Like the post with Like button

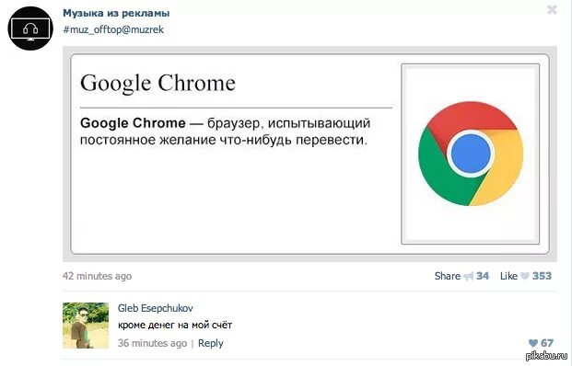[x=508, y=276]
